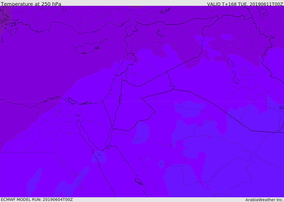Click the 'ECMWF MODEL RUN: 20190604T00Z' text
The image size is (284, 202).
pyautogui.click(x=37, y=200)
